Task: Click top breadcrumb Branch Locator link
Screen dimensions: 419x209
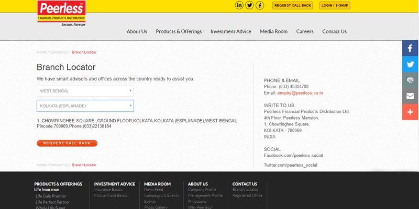Action: pyautogui.click(x=84, y=52)
